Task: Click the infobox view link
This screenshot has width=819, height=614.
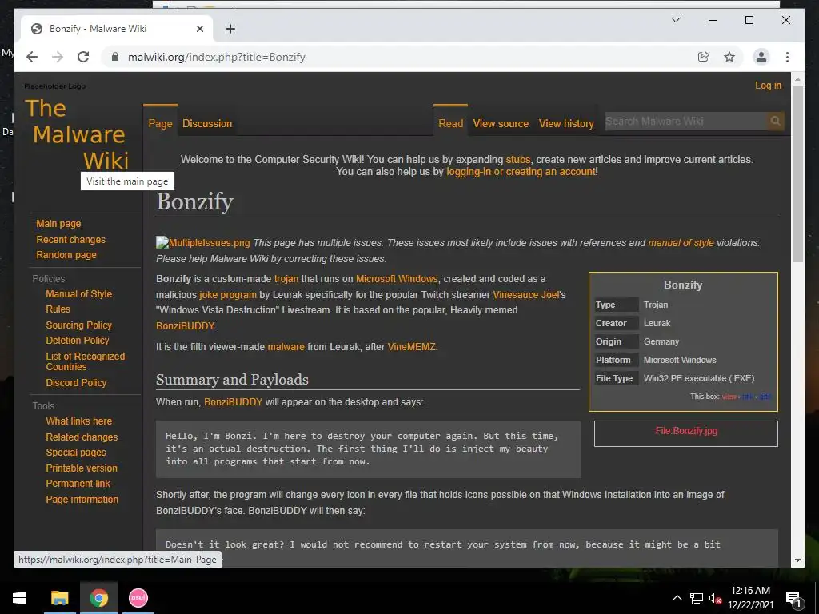Action: click(729, 397)
